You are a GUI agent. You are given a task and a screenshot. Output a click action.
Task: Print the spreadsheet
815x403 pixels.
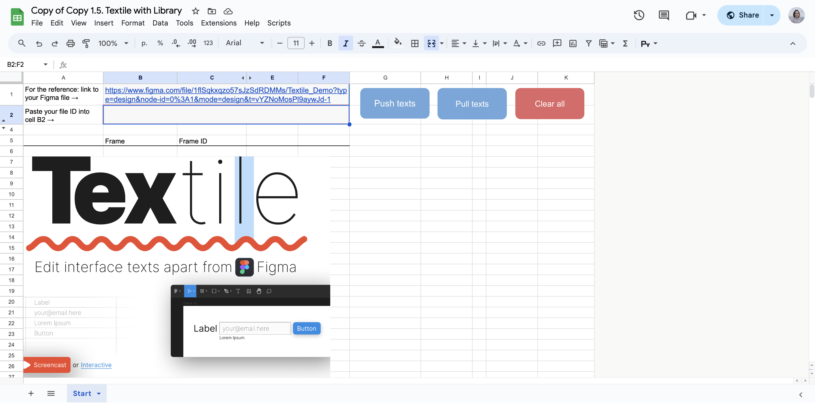coord(70,43)
